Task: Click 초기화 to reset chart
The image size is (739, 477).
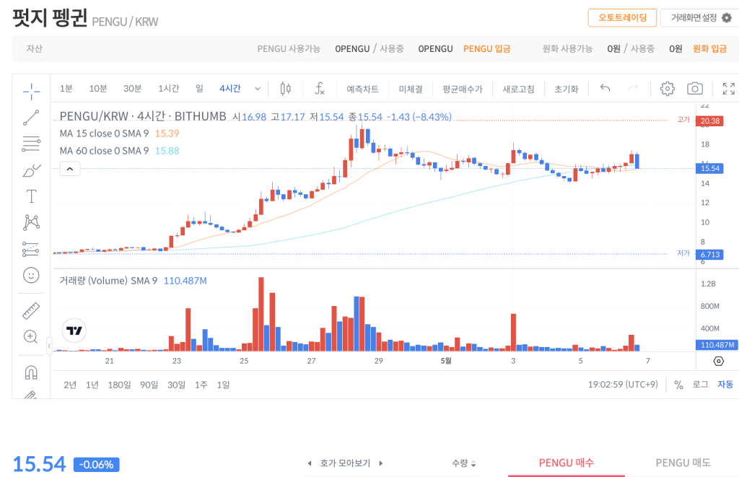Action: tap(566, 89)
